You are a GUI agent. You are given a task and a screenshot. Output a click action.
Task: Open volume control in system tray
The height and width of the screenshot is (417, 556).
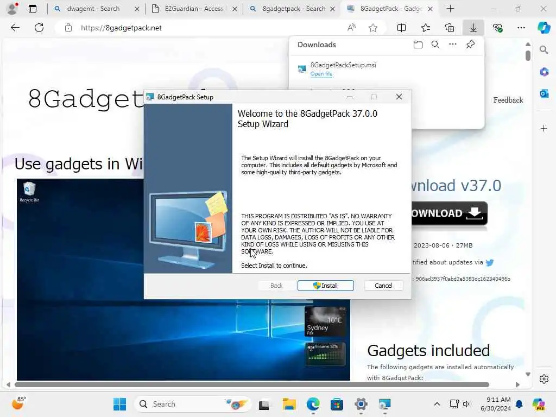[x=466, y=404]
